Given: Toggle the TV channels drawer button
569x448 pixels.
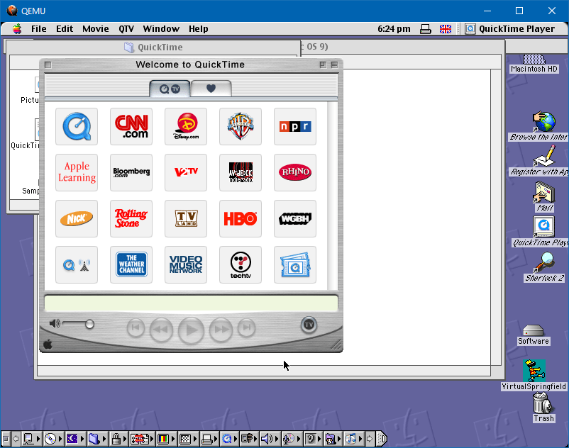Looking at the screenshot, I should (x=309, y=325).
